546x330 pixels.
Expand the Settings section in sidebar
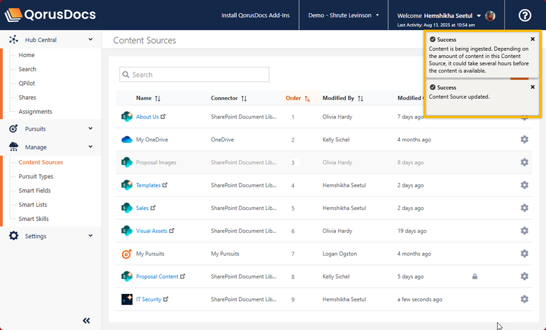pyautogui.click(x=90, y=236)
